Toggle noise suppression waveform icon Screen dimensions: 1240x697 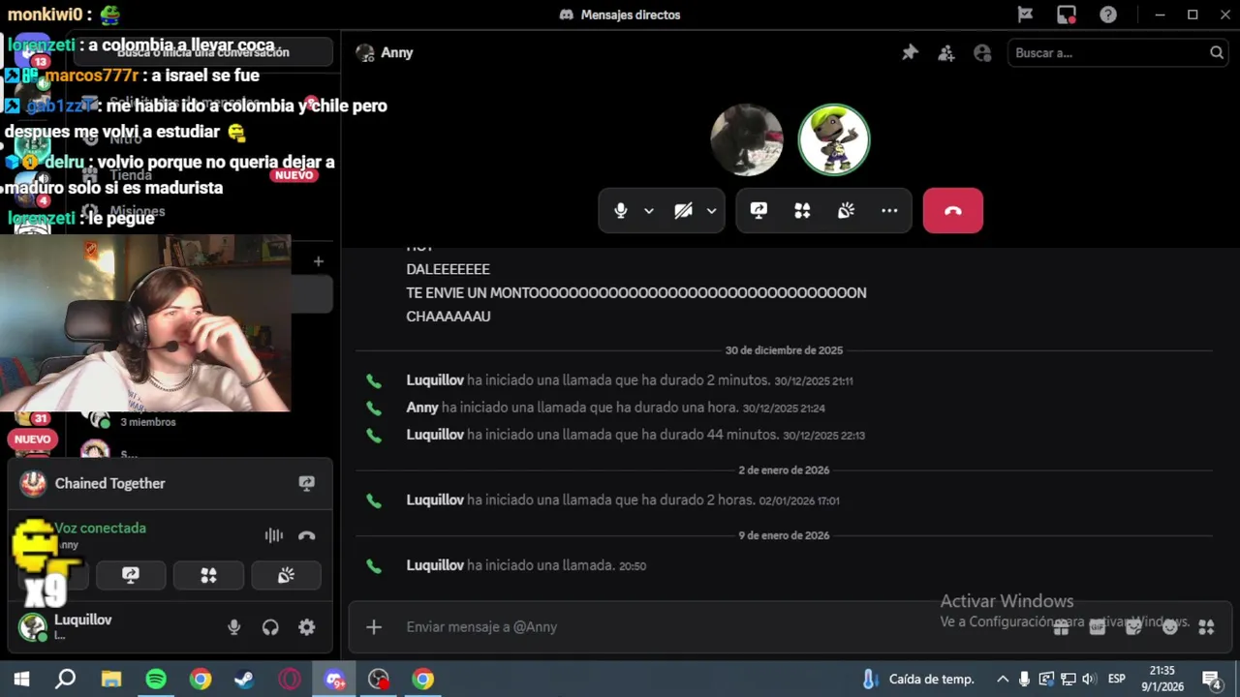click(x=274, y=535)
